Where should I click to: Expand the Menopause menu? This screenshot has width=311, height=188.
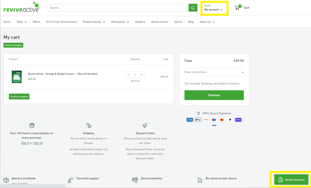coord(120,22)
